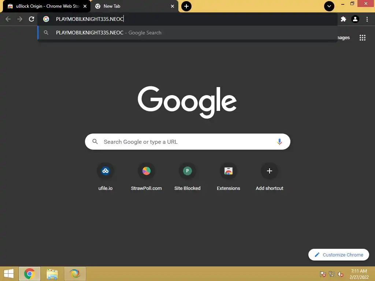Click the Google logo

coord(187,102)
